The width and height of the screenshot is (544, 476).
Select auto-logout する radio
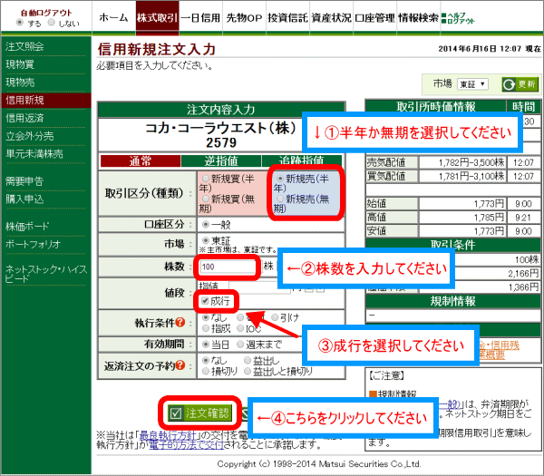[20, 23]
